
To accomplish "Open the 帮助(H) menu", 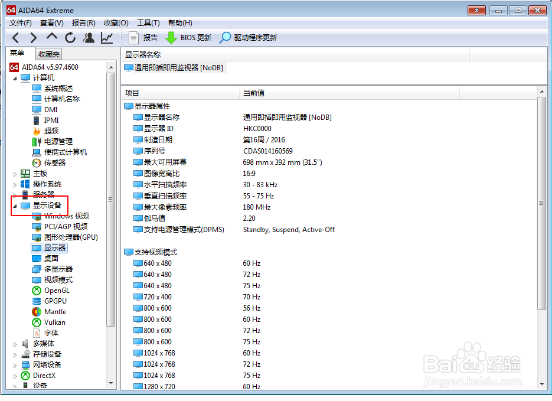I will coord(180,23).
